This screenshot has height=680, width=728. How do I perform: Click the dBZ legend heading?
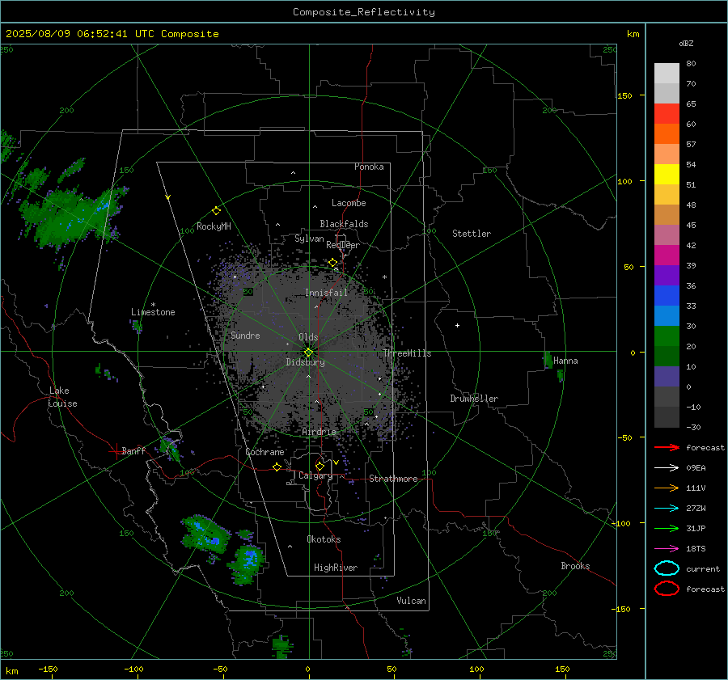pos(686,44)
